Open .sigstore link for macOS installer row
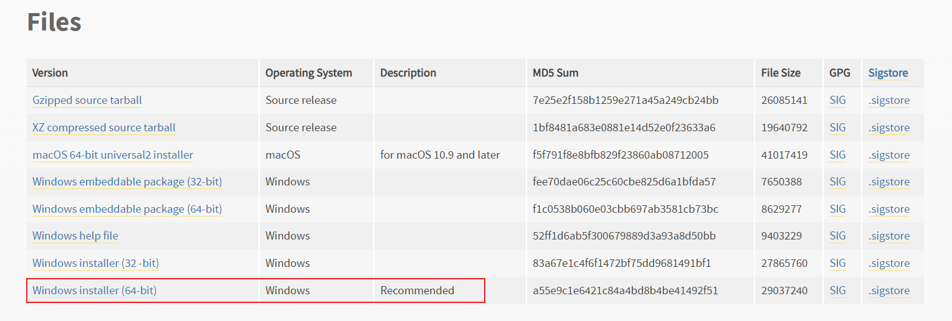This screenshot has height=321, width=952. [x=889, y=155]
